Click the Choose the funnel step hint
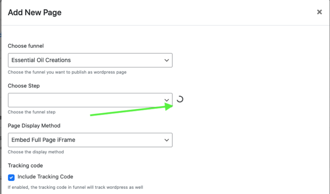 tap(32, 112)
